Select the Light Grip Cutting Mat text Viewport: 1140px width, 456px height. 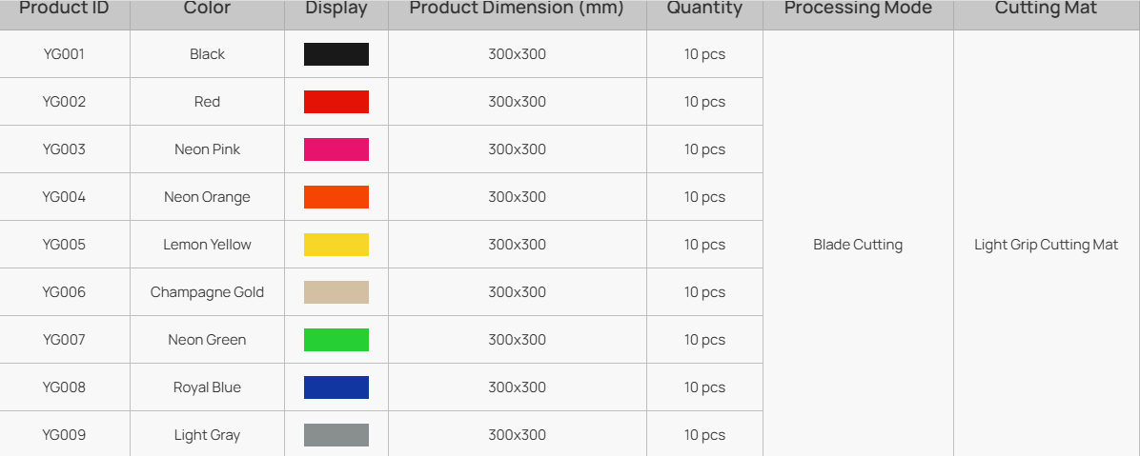point(1046,245)
